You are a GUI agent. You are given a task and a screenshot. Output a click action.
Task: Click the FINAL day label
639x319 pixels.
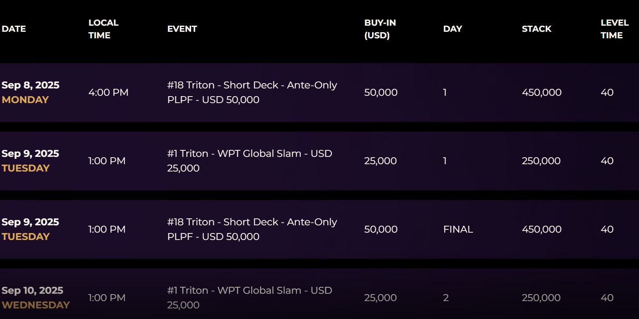pos(458,229)
